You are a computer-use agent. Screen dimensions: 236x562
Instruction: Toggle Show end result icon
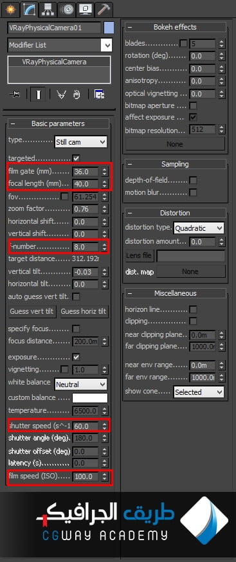click(x=38, y=95)
